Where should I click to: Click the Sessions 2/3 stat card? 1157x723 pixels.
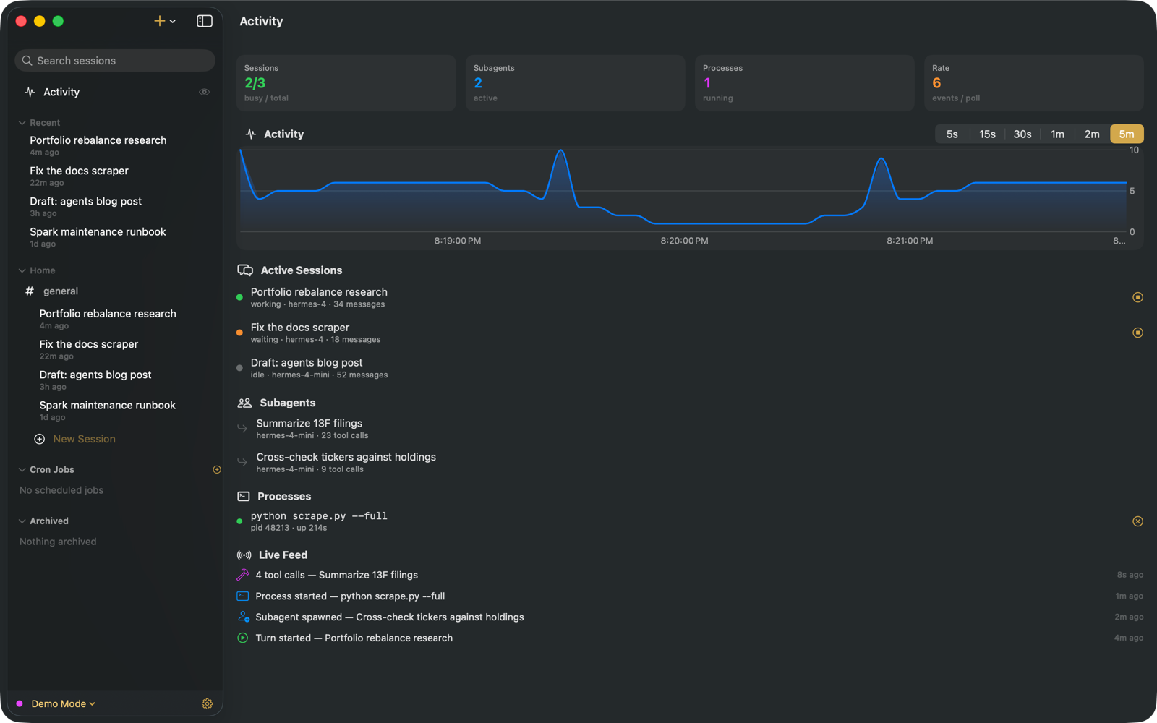pos(346,83)
